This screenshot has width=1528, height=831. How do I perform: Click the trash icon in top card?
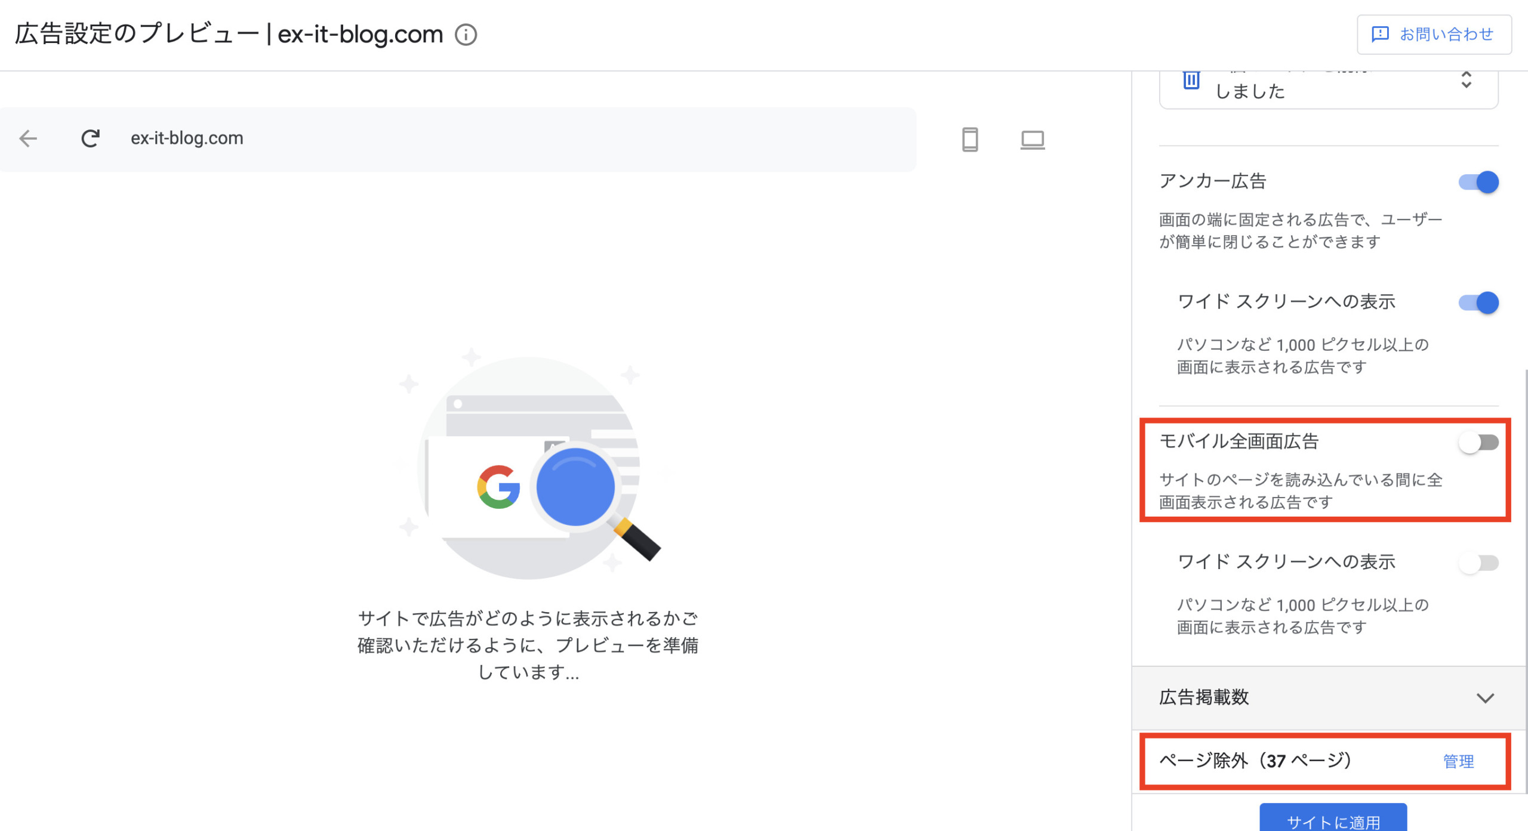1191,80
